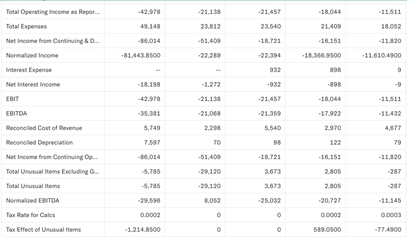Click the Reconciled Depreciation value 7,597

152,142
